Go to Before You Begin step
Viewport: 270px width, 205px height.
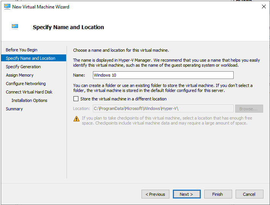click(21, 50)
